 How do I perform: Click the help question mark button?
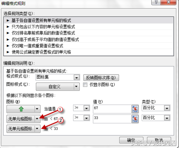156,2
